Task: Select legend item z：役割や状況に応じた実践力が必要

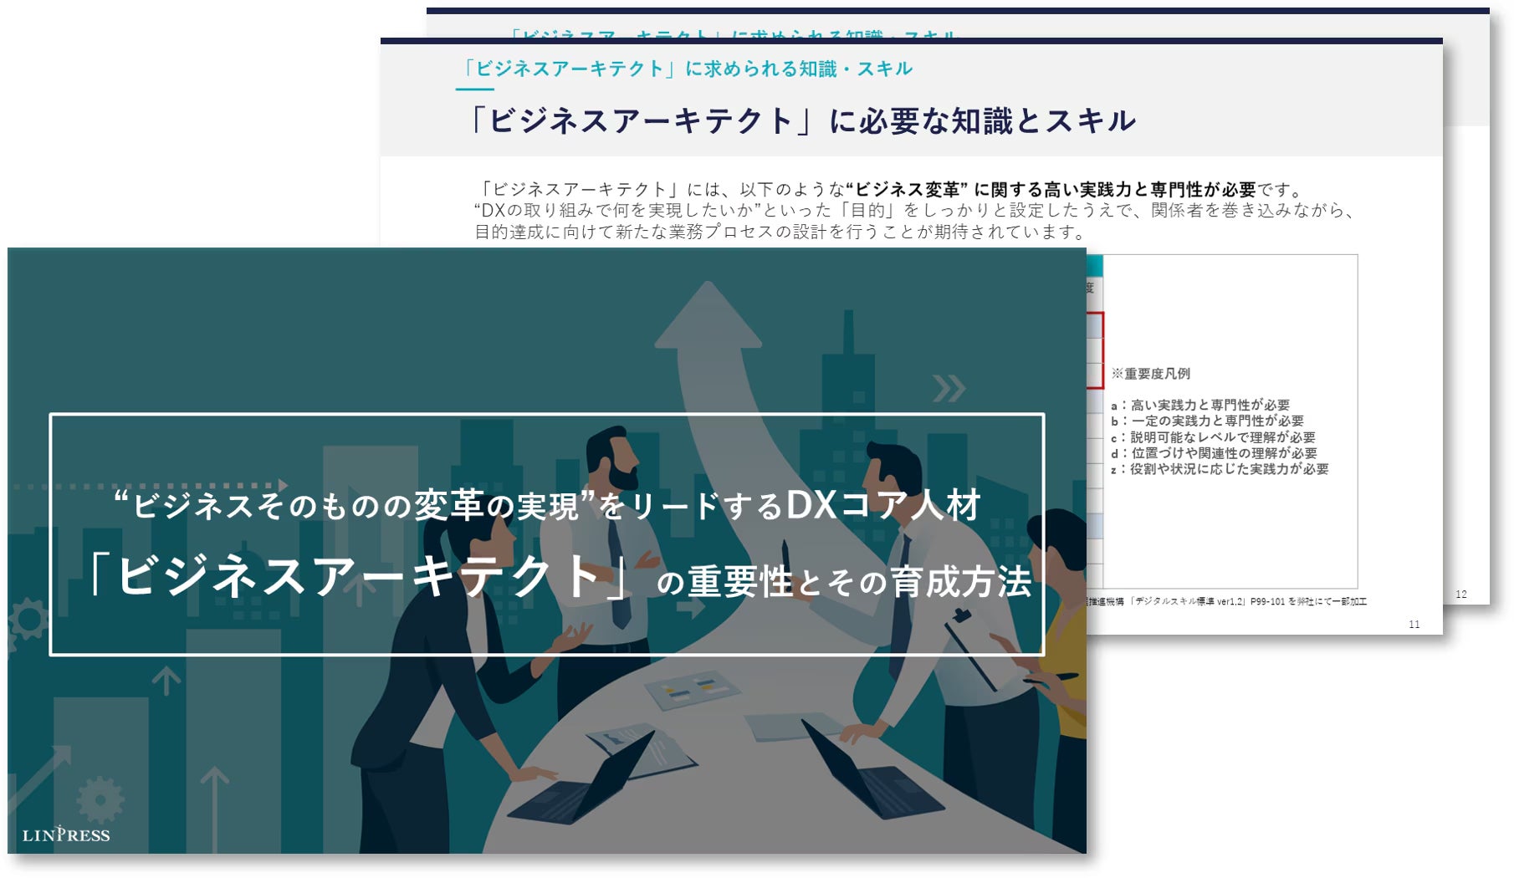Action: point(1220,469)
